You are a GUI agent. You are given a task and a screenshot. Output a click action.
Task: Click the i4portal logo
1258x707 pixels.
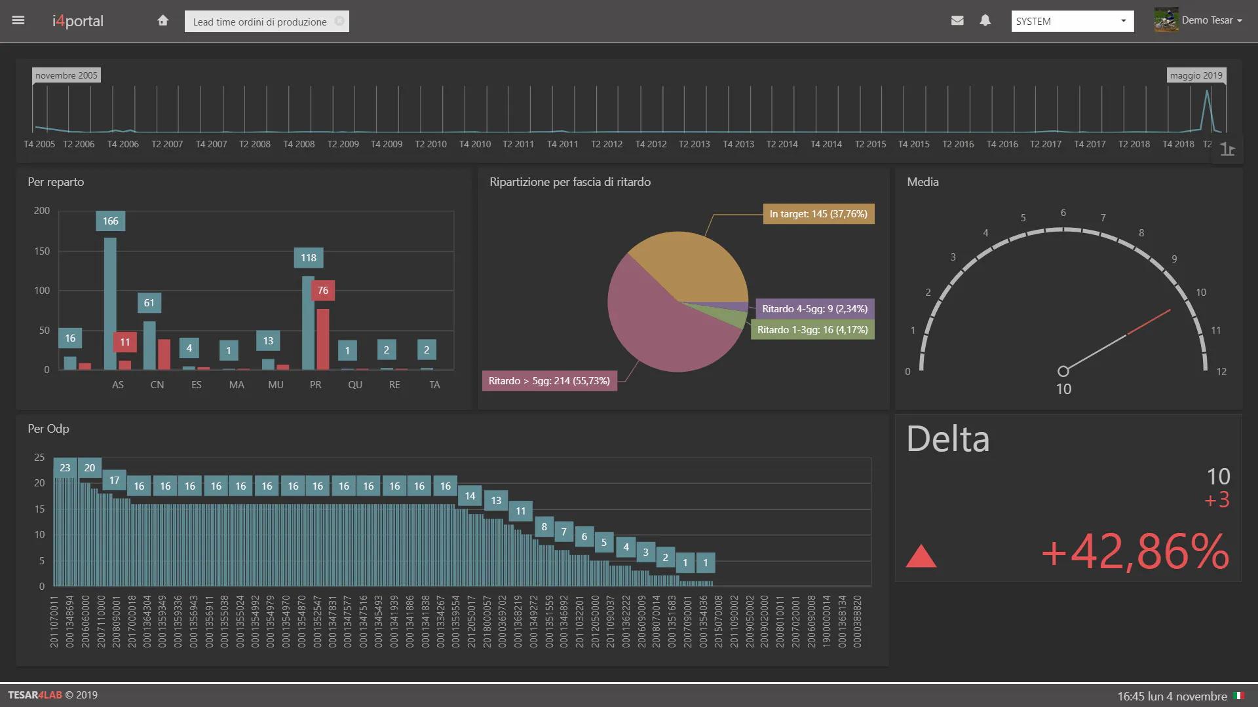pos(78,21)
